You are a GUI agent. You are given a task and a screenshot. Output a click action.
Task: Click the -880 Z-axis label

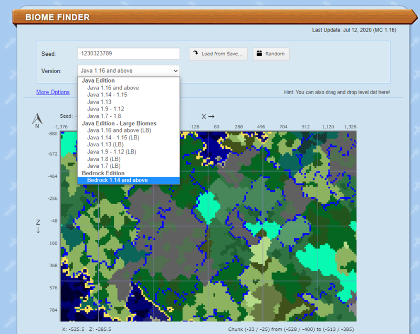point(52,134)
